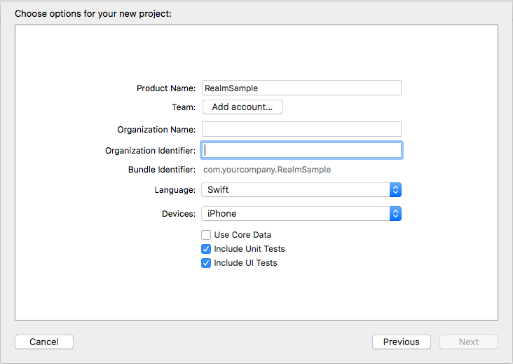Click the blue arrows on Devices popup
Image resolution: width=513 pixels, height=364 pixels.
(x=395, y=213)
